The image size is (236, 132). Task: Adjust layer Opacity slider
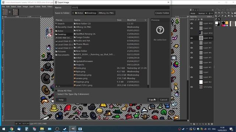coord(201,16)
